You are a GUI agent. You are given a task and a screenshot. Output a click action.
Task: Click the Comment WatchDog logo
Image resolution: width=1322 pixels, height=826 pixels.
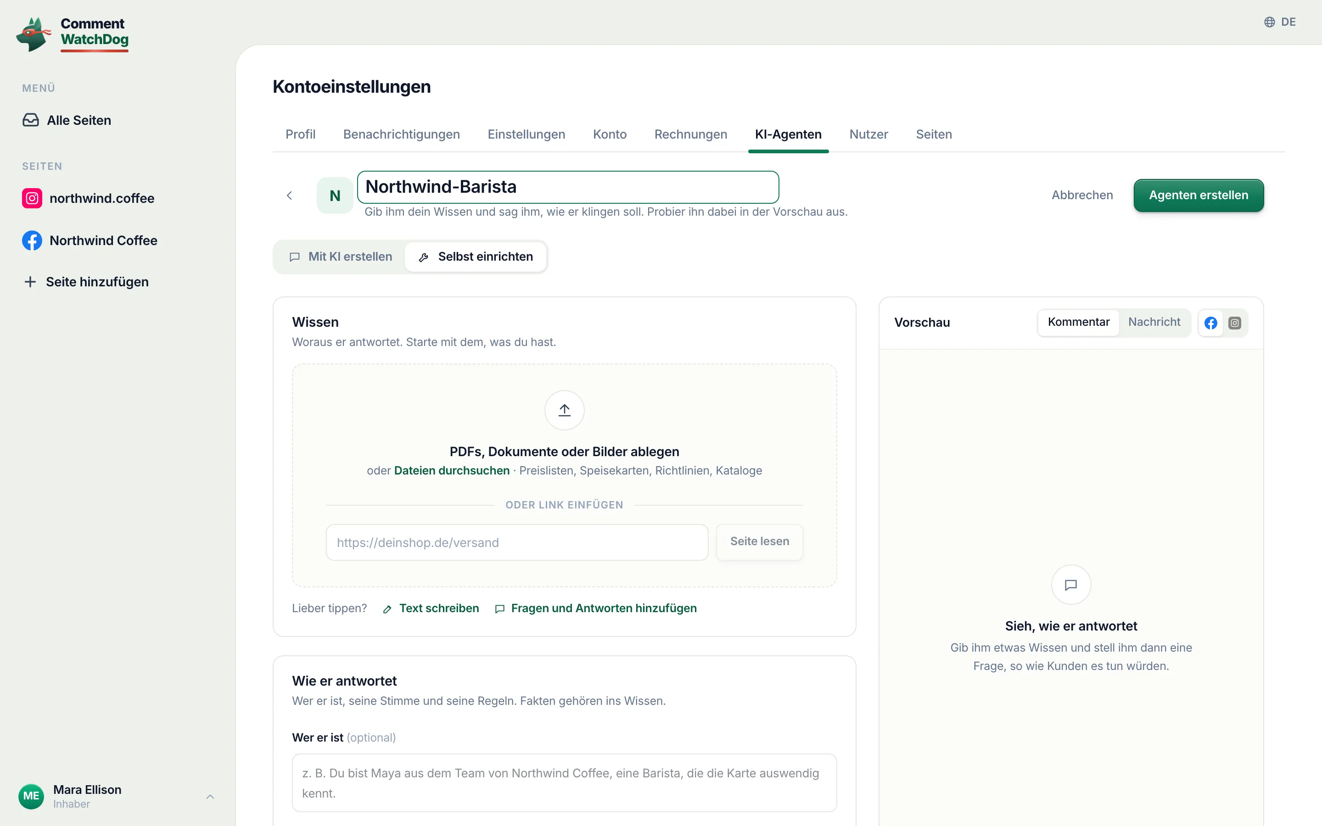(72, 34)
